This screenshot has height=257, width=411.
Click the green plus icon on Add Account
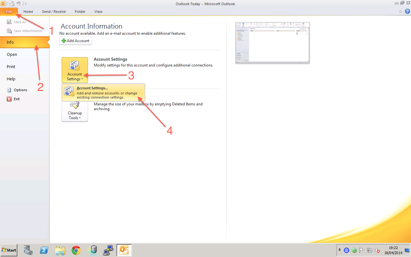click(x=64, y=41)
